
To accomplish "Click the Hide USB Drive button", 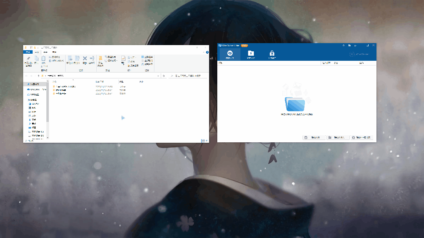I will (362, 138).
